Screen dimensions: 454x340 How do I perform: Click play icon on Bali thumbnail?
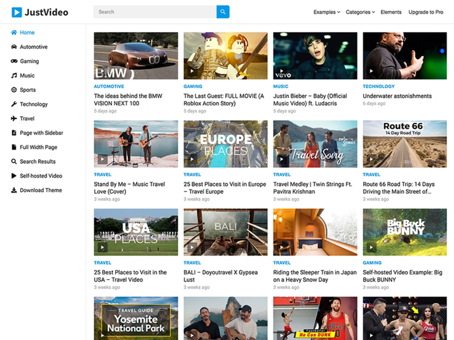pyautogui.click(x=192, y=247)
